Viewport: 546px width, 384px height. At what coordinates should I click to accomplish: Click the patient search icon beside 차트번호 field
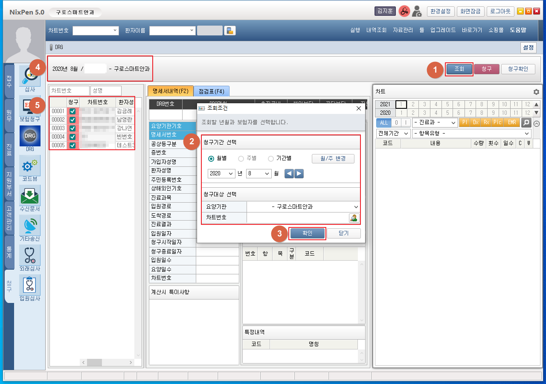354,218
